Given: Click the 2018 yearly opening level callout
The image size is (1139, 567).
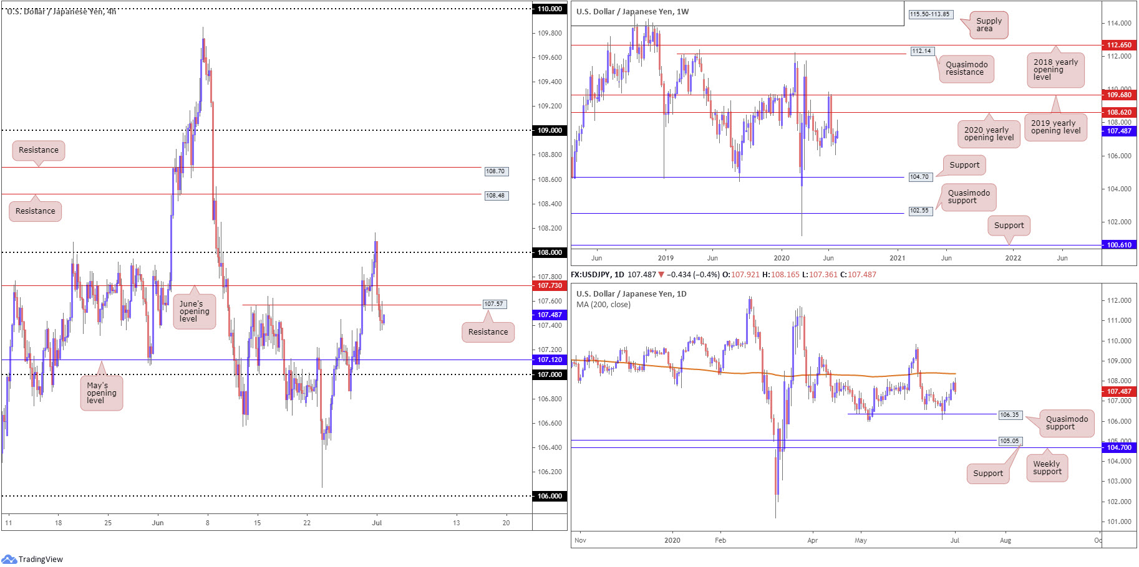Looking at the screenshot, I should 1055,70.
